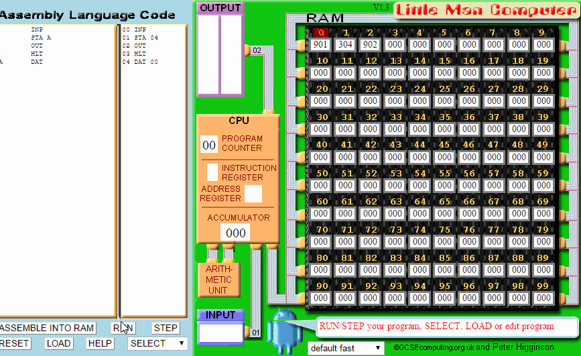This screenshot has height=356, width=581.
Task: Select RAM cell at address 25
Action: click(445, 101)
